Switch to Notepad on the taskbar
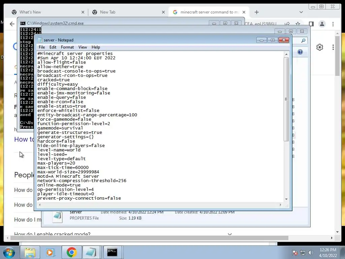This screenshot has height=259, width=345. (91, 252)
